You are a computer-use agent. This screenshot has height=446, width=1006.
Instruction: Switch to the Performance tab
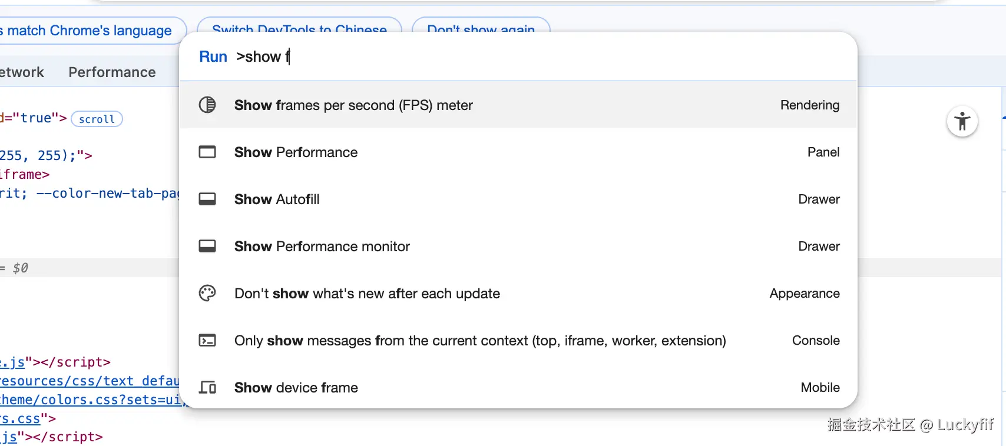[112, 72]
